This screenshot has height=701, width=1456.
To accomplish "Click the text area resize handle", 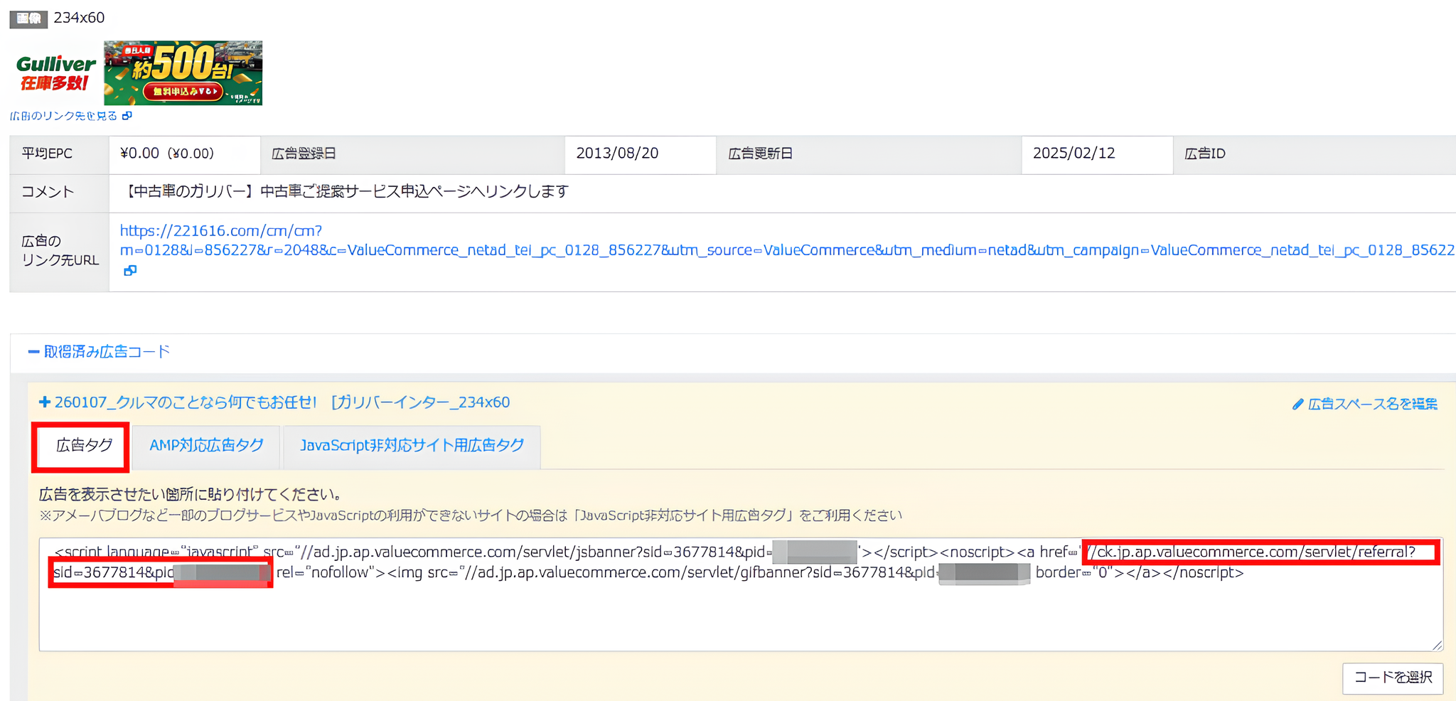I will [x=1437, y=645].
